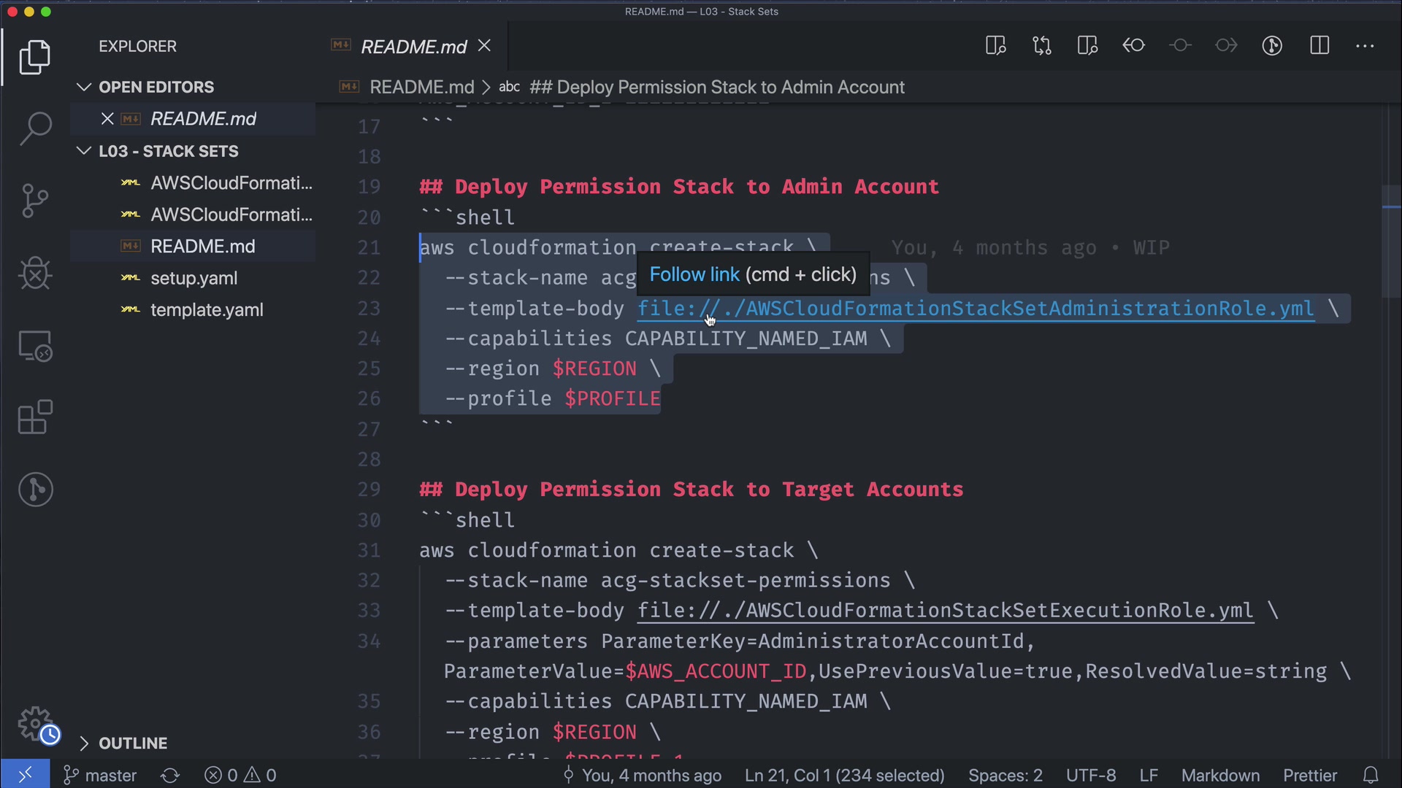Click the Markdown language mode button
Screen dimensions: 1402x788
click(x=1220, y=775)
